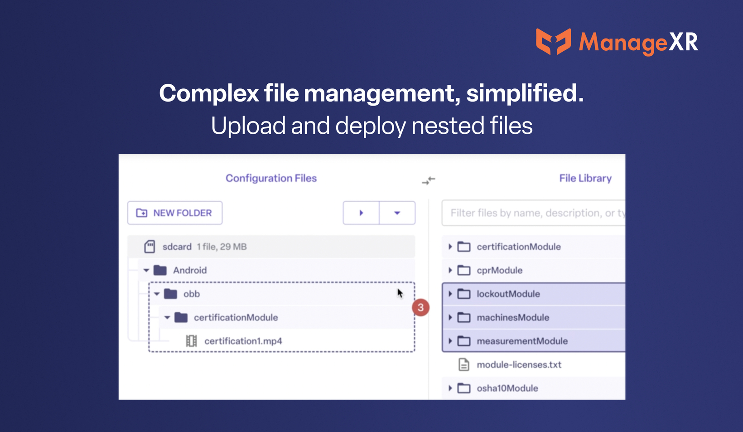Viewport: 743px width, 432px height.
Task: Select the lockoutModule folder name
Action: click(x=508, y=294)
